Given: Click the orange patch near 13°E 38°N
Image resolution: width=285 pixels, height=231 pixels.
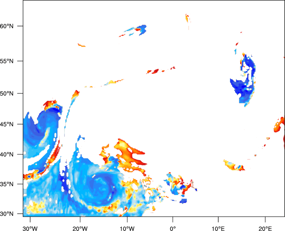Looking at the screenshot, I should coord(234,165).
